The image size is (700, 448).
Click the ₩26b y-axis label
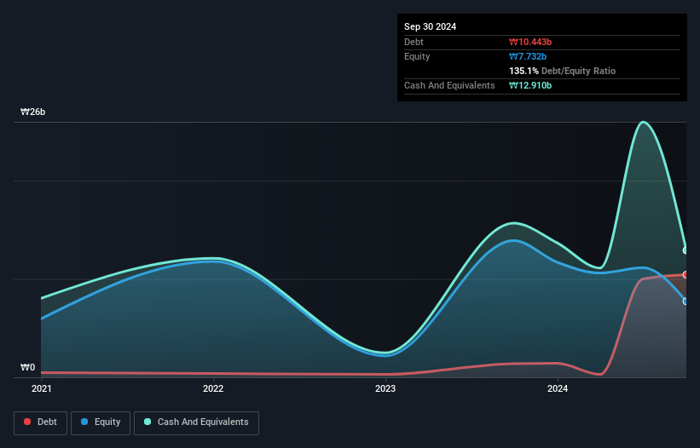[x=32, y=112]
